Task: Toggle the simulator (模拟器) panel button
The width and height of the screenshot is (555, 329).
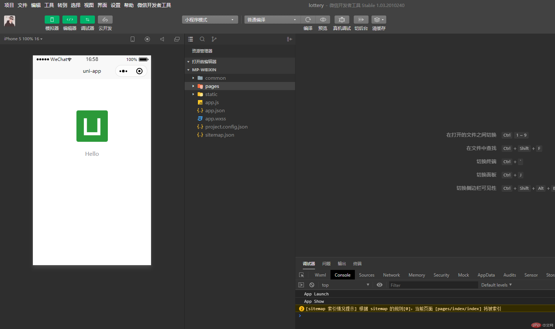Action: tap(52, 20)
